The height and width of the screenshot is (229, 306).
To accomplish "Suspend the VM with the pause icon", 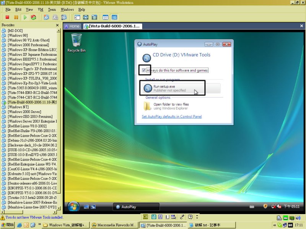I will (x=16, y=17).
